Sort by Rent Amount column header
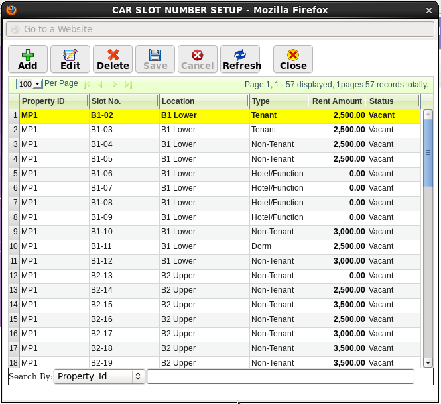 [338, 101]
